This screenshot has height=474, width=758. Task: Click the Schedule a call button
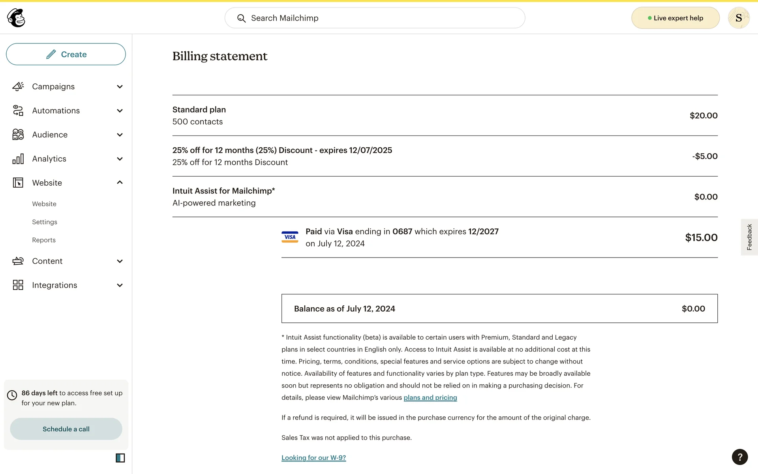(66, 429)
